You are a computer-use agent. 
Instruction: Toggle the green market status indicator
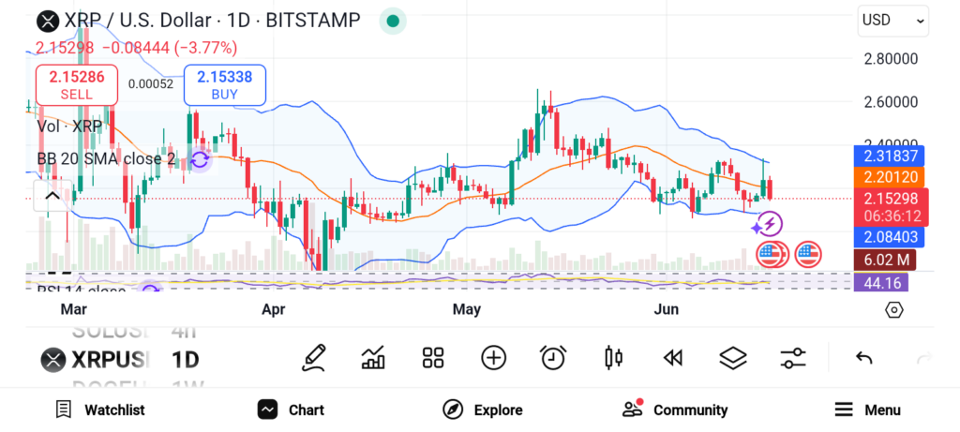point(393,21)
